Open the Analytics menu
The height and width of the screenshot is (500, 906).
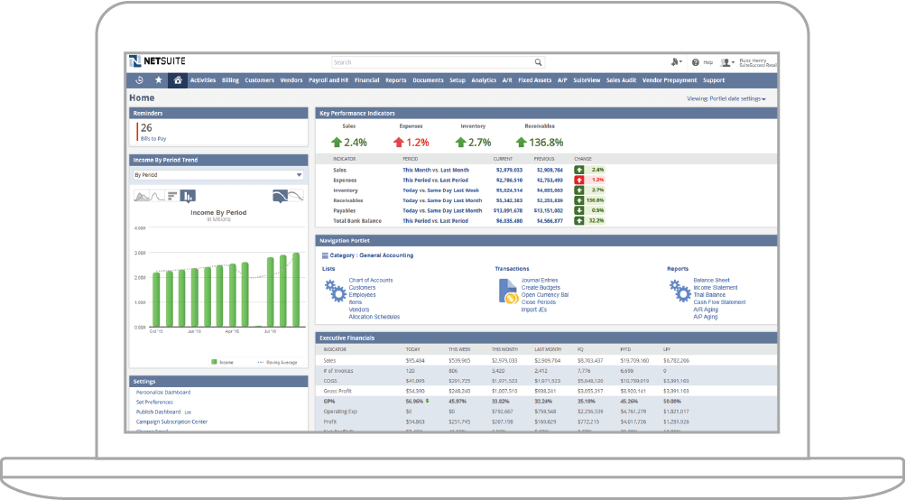[484, 80]
